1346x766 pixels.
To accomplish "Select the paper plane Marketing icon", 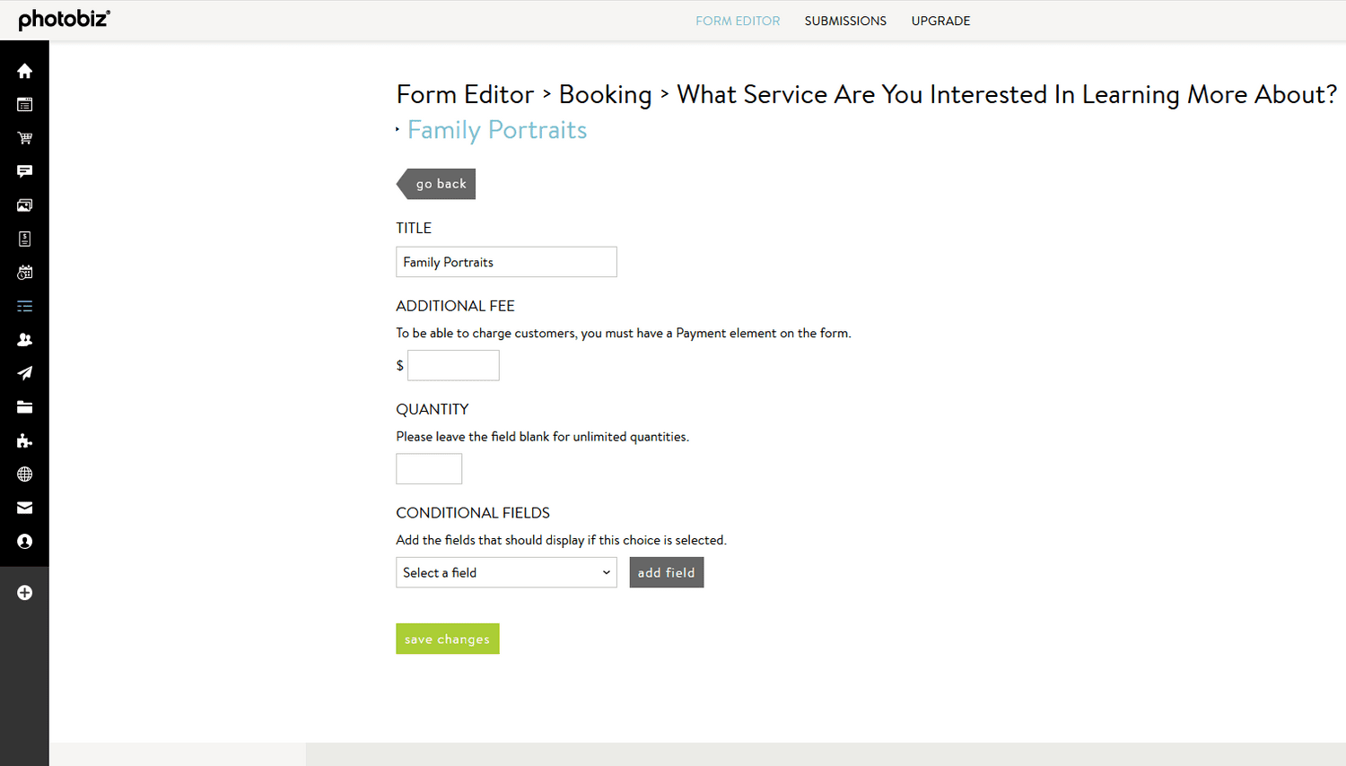I will 24,373.
